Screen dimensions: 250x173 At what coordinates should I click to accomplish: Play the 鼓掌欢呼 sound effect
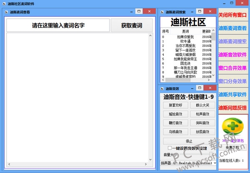click(175, 105)
